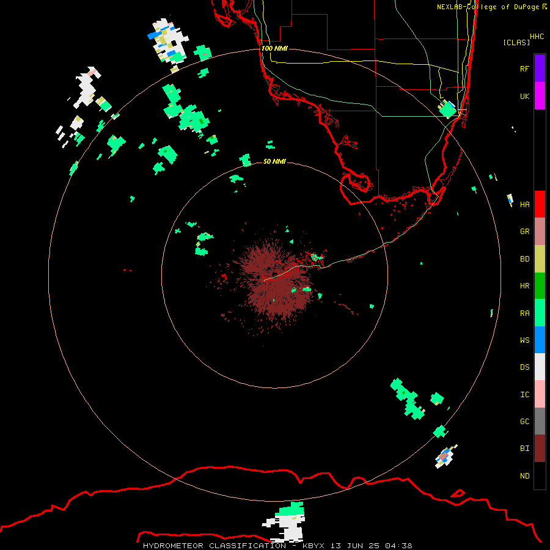This screenshot has height=550, width=550.
Task: Click the HA legend label
Action: [x=524, y=205]
